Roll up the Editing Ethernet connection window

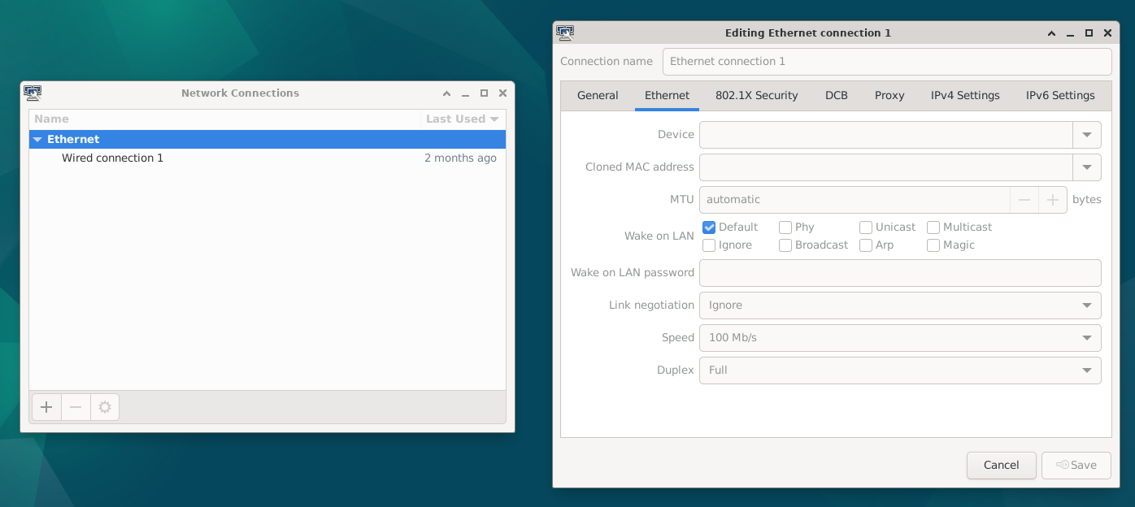(x=1051, y=33)
